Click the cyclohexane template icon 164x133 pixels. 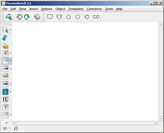[78, 17]
